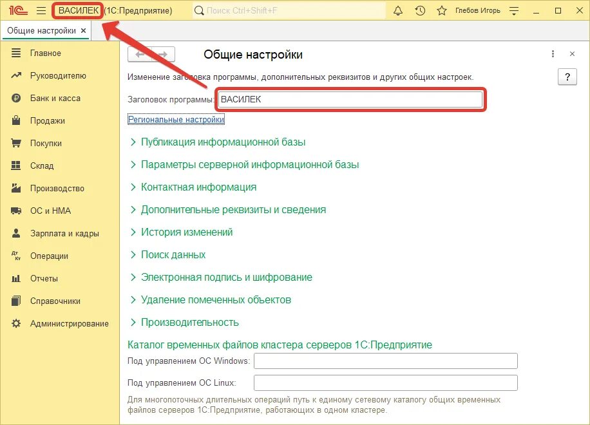Click the Банк и касса ruble icon
The width and height of the screenshot is (590, 425).
(x=16, y=98)
